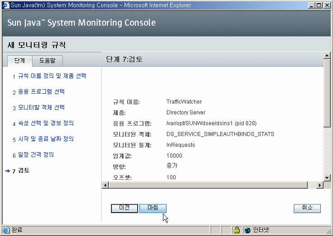The image size is (333, 236).
Task: Go to step 2 응용 프로그램 선택
Action: click(x=41, y=91)
